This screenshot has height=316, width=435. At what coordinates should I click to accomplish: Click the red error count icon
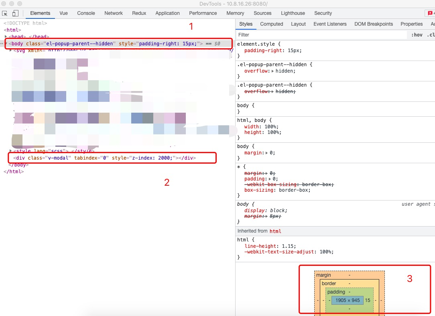coord(430,13)
